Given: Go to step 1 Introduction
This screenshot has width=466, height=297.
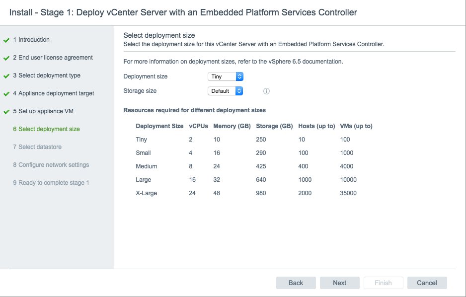Looking at the screenshot, I should click(31, 40).
